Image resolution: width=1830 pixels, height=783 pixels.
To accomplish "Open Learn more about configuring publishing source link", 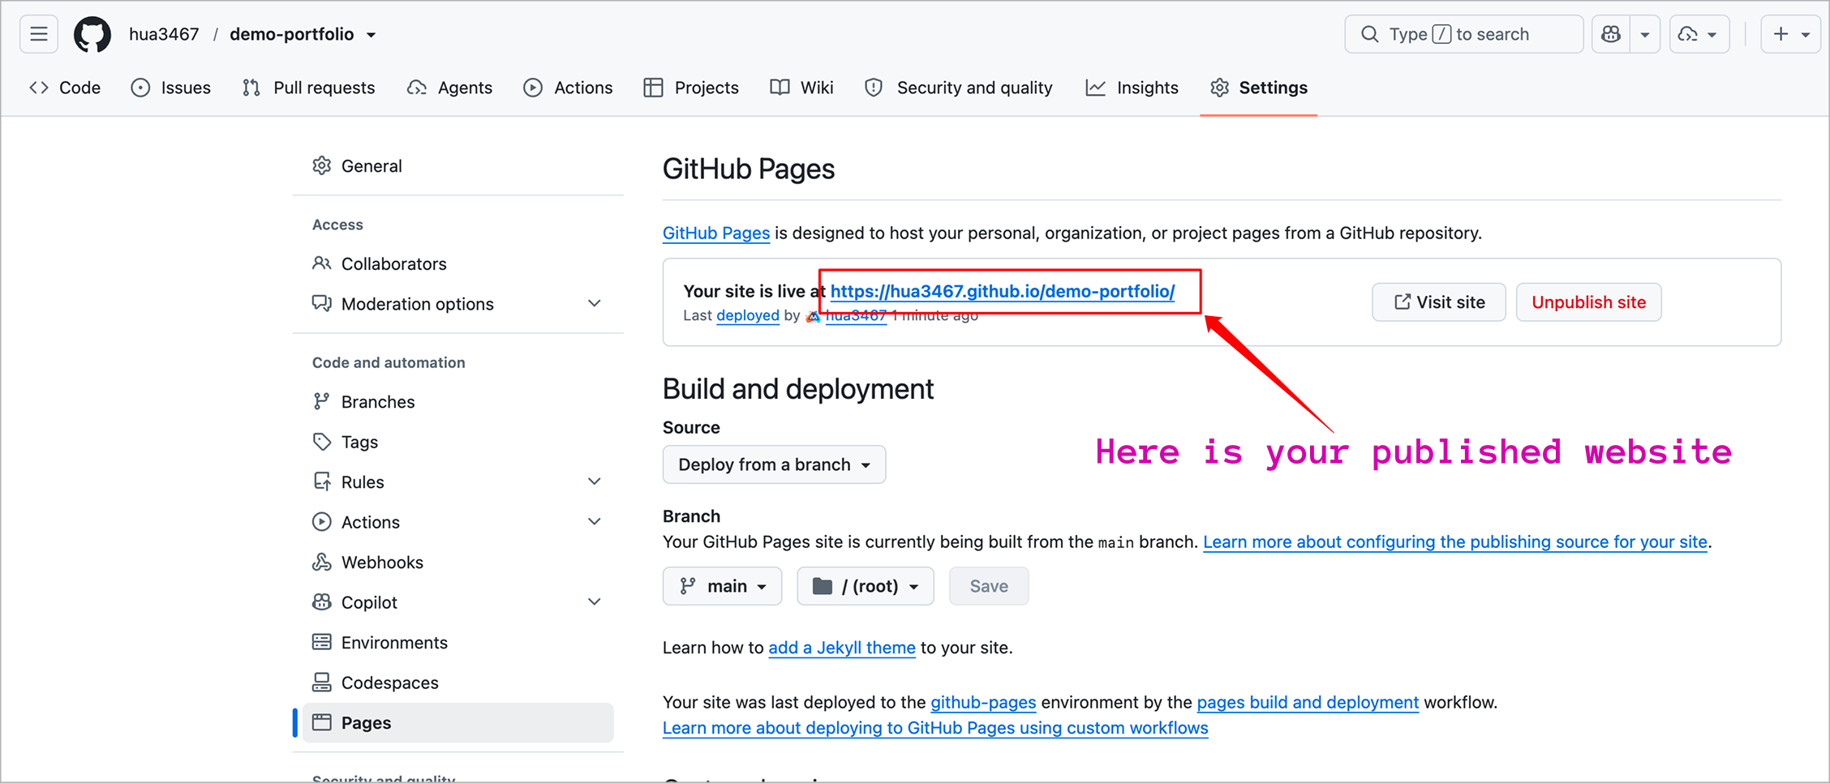I will pos(1455,542).
